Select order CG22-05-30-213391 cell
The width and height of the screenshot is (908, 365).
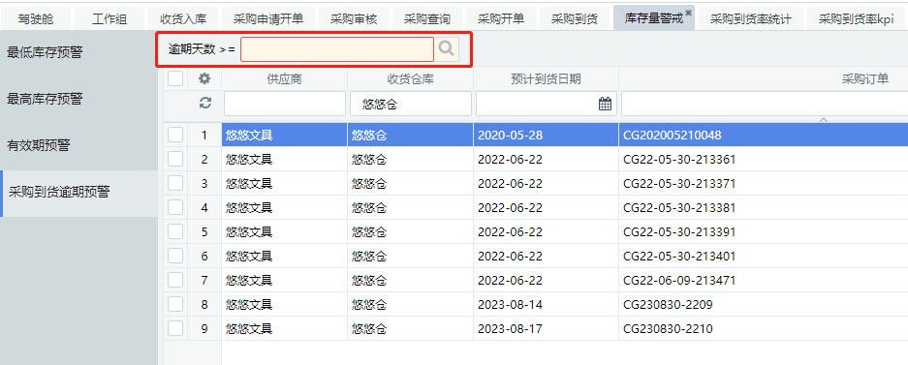tap(764, 232)
